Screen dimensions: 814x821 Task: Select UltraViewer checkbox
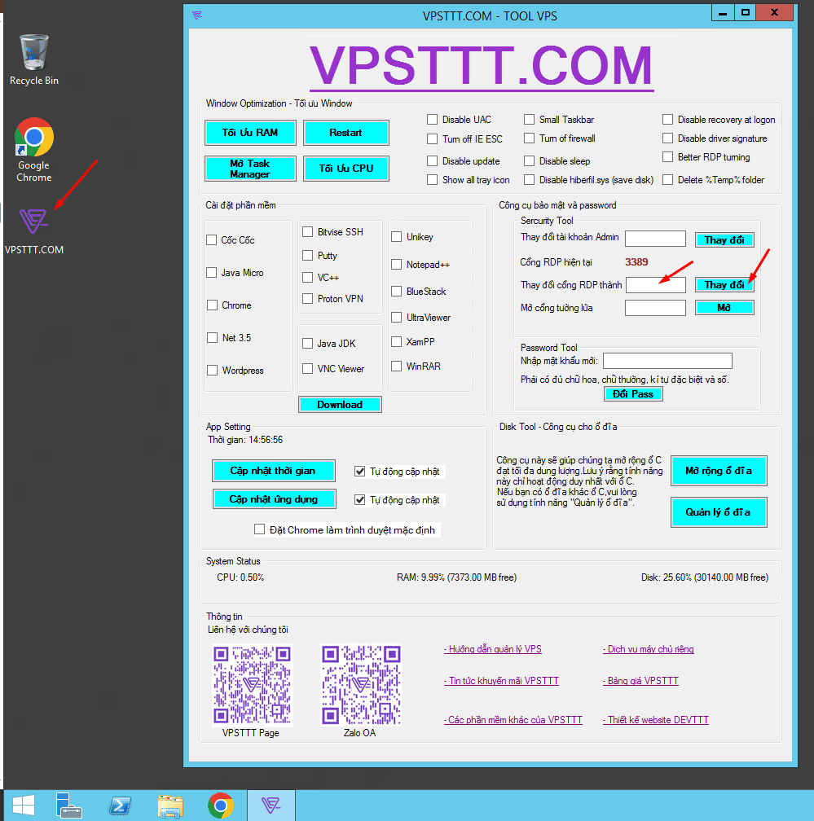click(x=397, y=318)
